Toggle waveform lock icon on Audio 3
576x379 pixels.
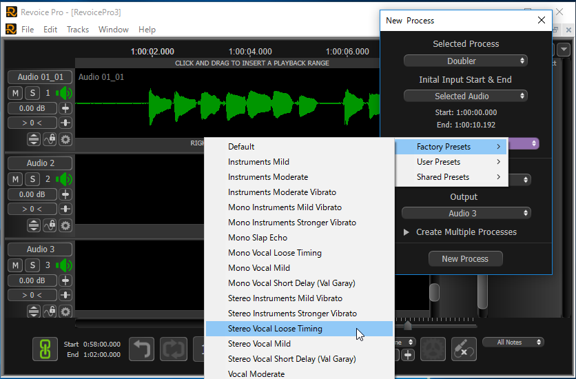click(x=50, y=311)
